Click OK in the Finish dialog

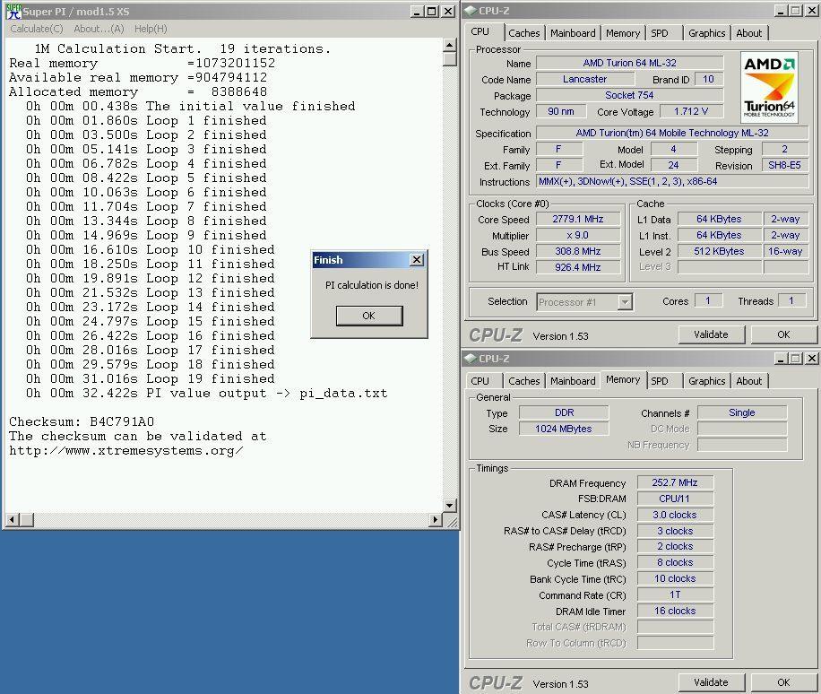click(x=369, y=316)
